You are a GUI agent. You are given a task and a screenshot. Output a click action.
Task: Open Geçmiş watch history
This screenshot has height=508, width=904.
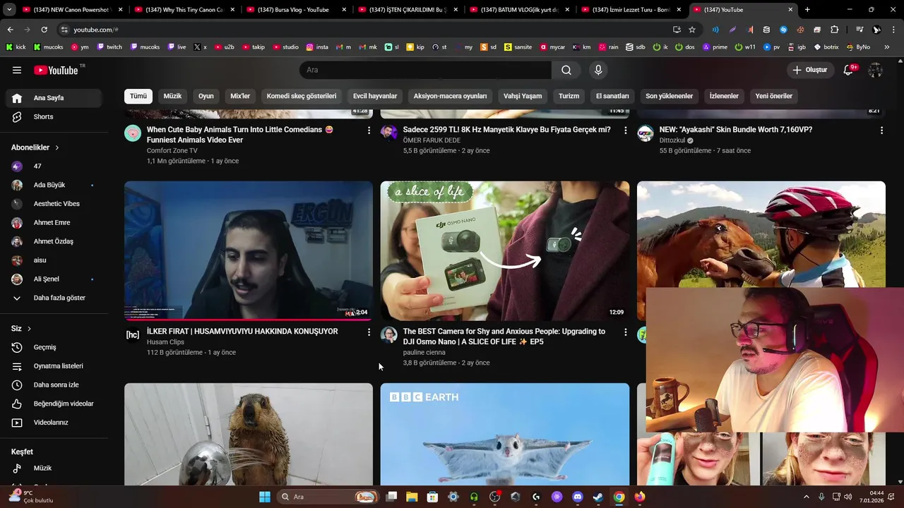click(54, 347)
